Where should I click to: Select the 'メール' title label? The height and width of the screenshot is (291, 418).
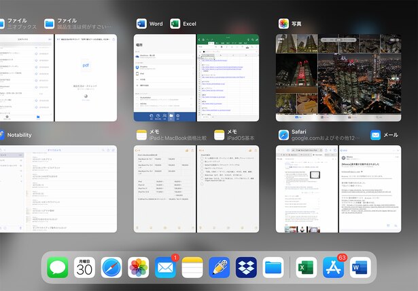coord(391,135)
